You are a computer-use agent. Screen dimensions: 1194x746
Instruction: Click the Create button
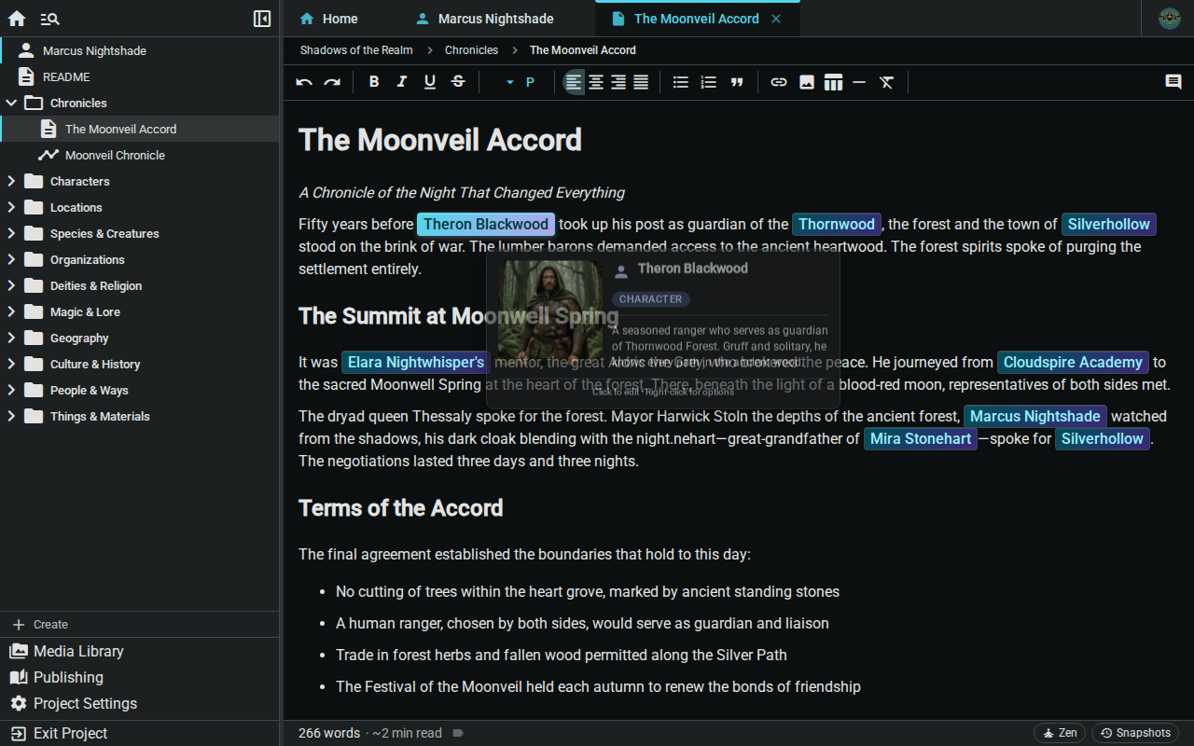pyautogui.click(x=140, y=625)
